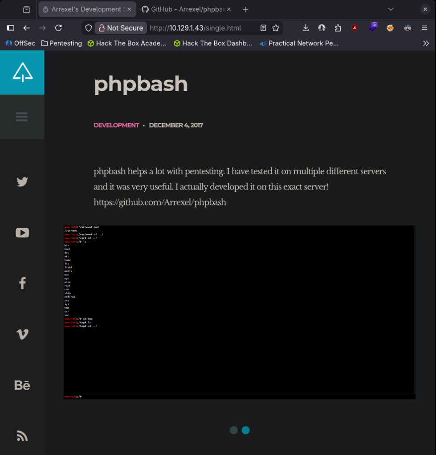This screenshot has height=455, width=436.
Task: Select the first slider dot
Action: pyautogui.click(x=233, y=430)
